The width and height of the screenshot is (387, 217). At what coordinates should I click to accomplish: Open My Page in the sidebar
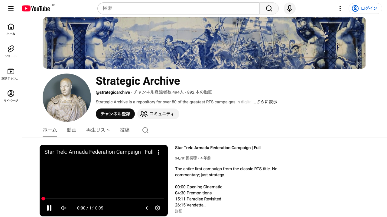tap(11, 96)
